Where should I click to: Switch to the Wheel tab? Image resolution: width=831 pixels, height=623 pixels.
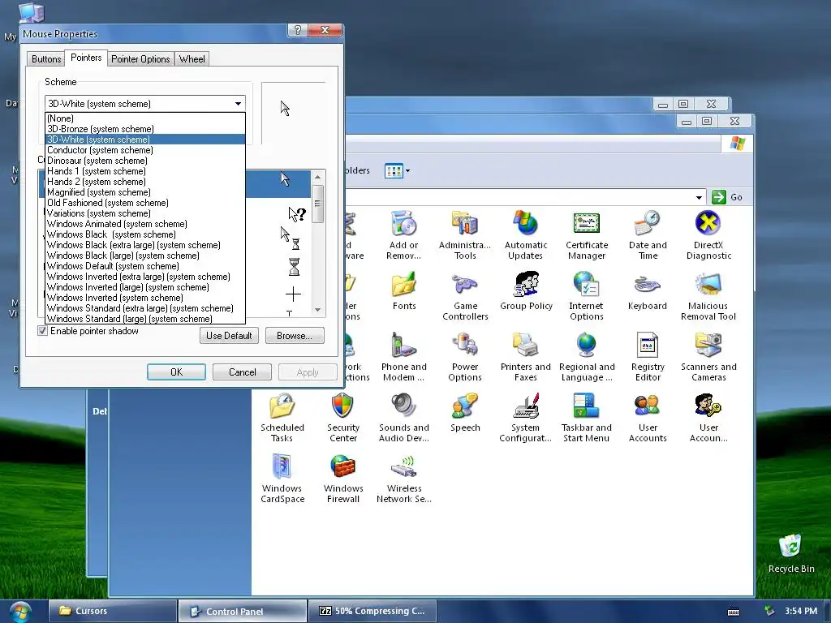(192, 58)
